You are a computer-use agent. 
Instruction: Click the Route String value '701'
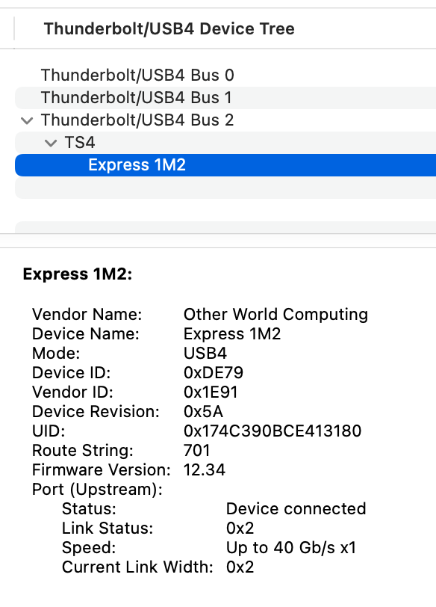[x=197, y=450]
